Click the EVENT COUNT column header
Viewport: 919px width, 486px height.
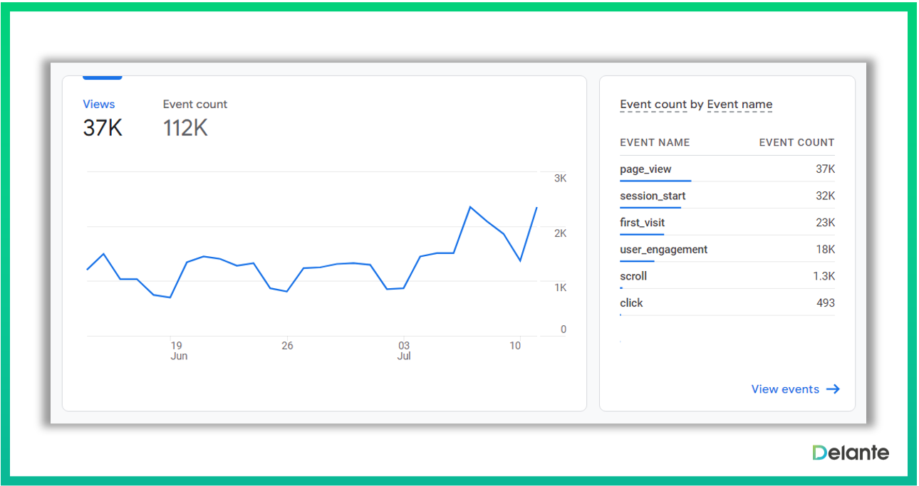(x=796, y=142)
